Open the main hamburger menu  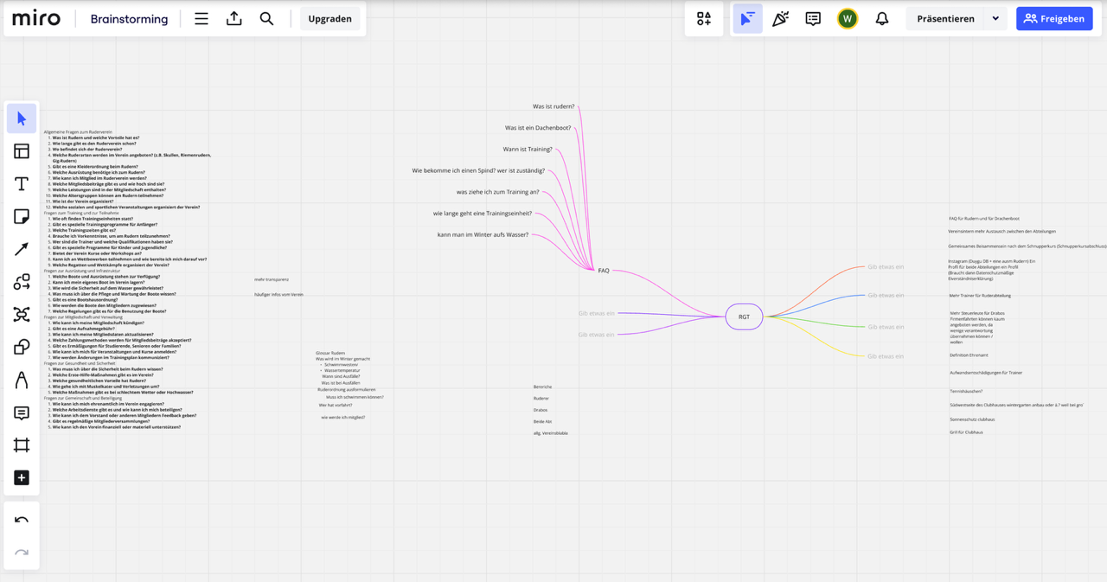tap(202, 19)
